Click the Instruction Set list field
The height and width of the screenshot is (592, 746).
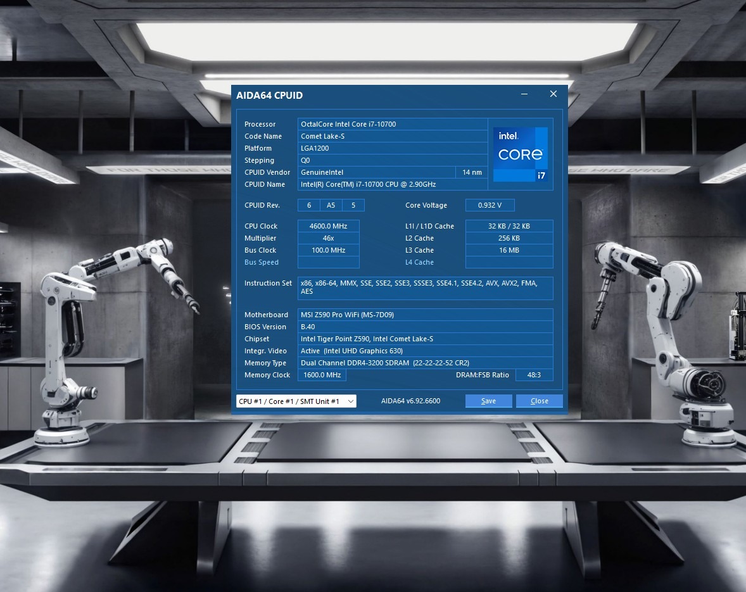point(426,288)
